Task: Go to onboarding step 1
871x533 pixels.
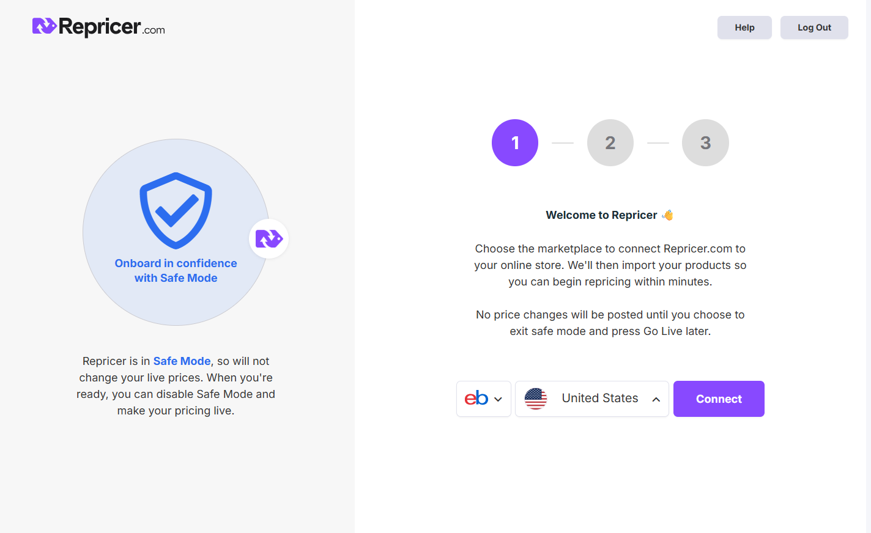Action: (x=515, y=142)
